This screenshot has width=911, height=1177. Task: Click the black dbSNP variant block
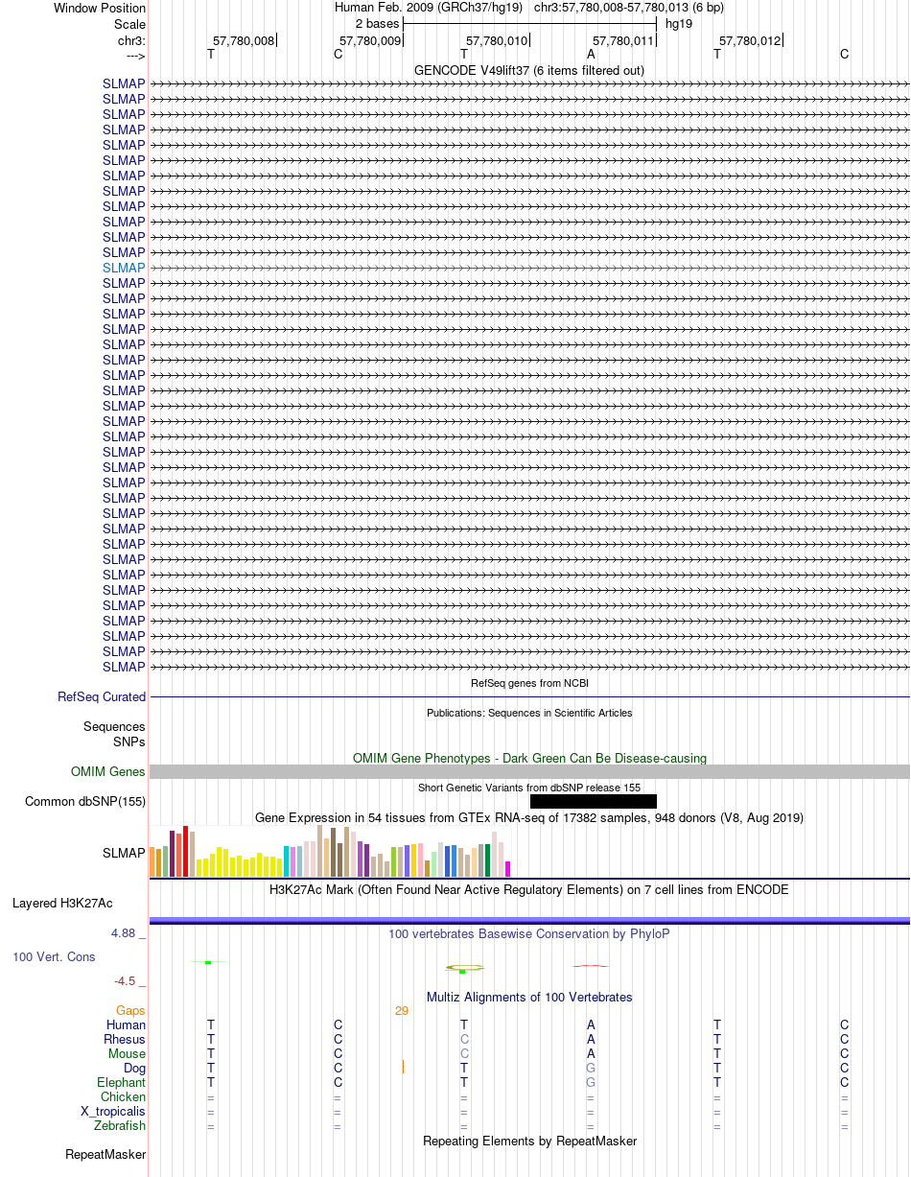[594, 801]
